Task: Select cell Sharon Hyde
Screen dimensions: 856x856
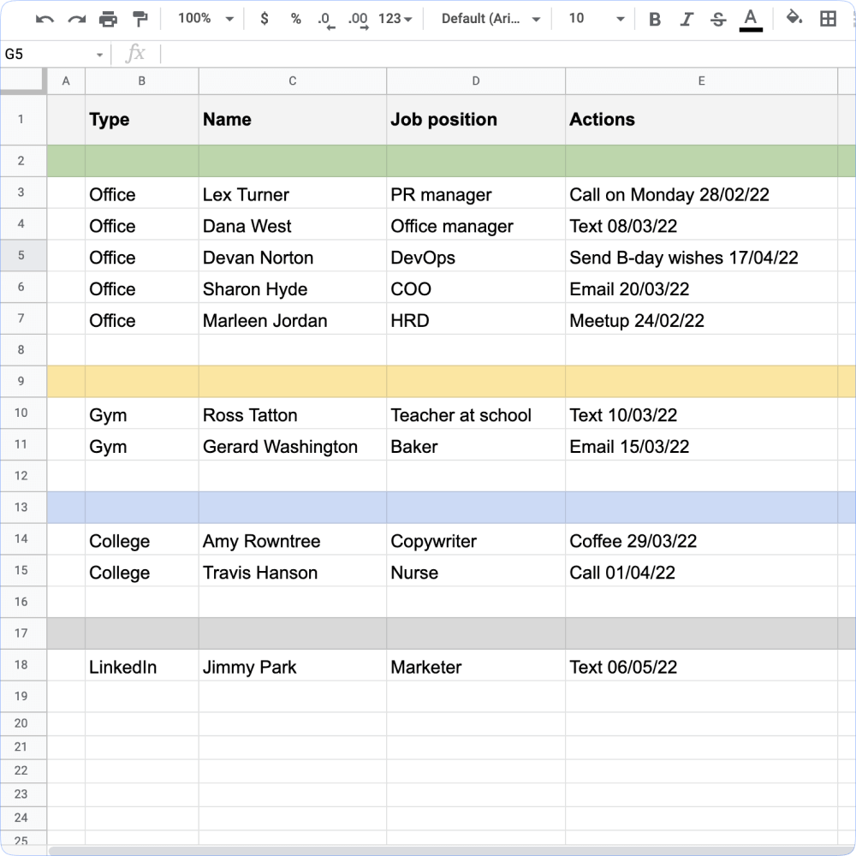Action: (293, 287)
